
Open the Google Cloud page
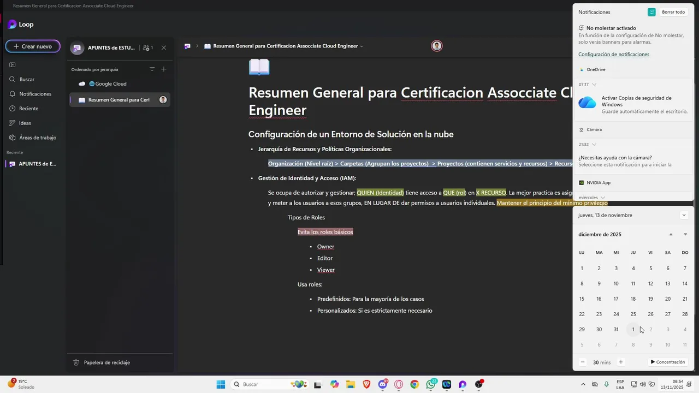[120, 84]
